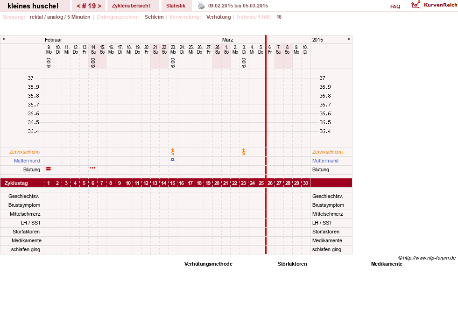Select cycle day 20
Image resolution: width=458 pixels, height=310 pixels.
[x=217, y=183]
